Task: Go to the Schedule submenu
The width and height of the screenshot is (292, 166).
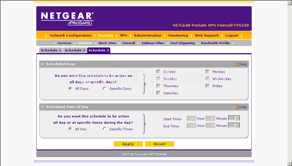Action: pos(85,43)
